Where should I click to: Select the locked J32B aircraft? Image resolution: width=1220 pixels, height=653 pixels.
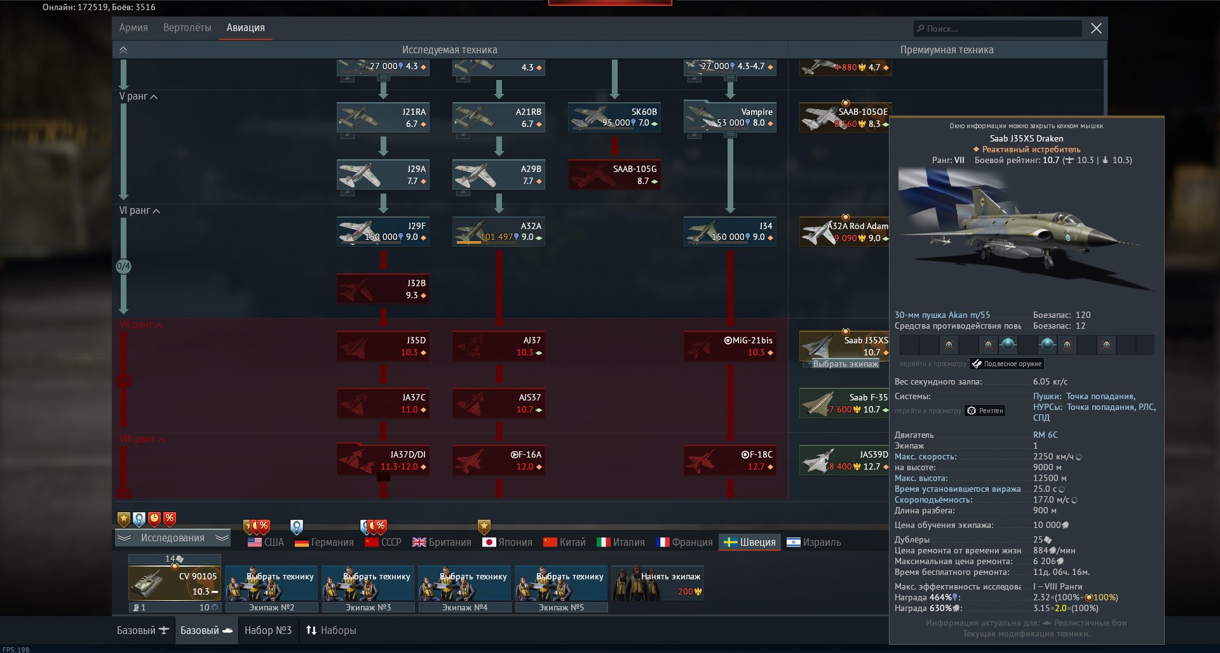(x=383, y=289)
